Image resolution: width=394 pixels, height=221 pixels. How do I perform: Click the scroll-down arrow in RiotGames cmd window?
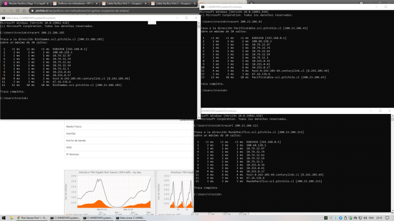[x=199, y=117]
